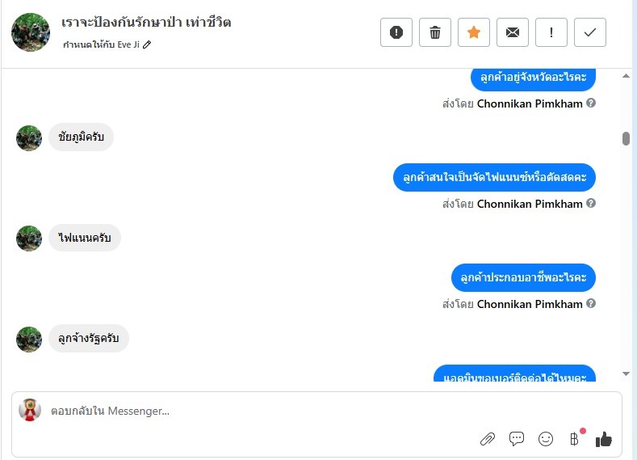637x460 pixels.
Task: Open customer profile picture in header
Action: coord(31,32)
